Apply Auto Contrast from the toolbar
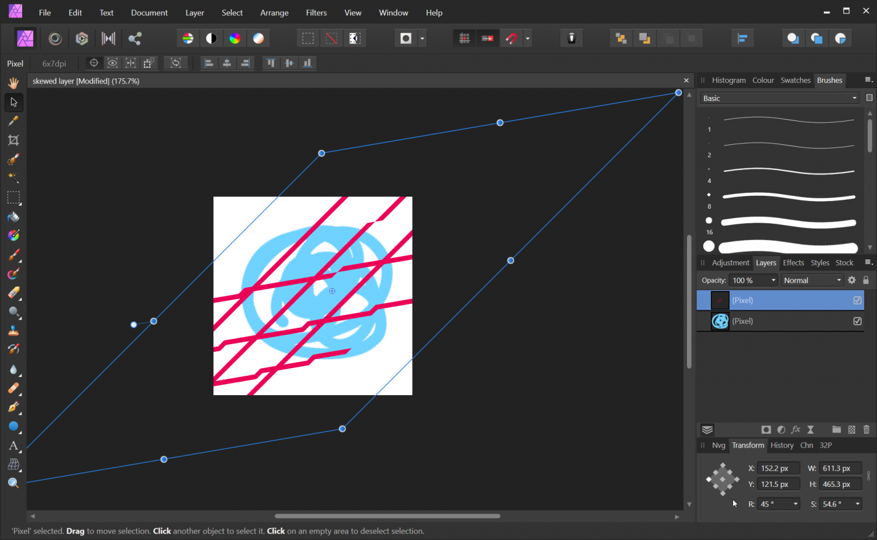Screen dimensions: 877x540 tap(211, 39)
